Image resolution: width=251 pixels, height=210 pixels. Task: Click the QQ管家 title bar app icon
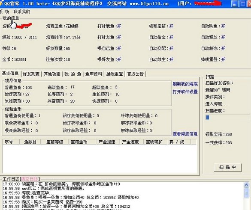click(x=1, y=3)
